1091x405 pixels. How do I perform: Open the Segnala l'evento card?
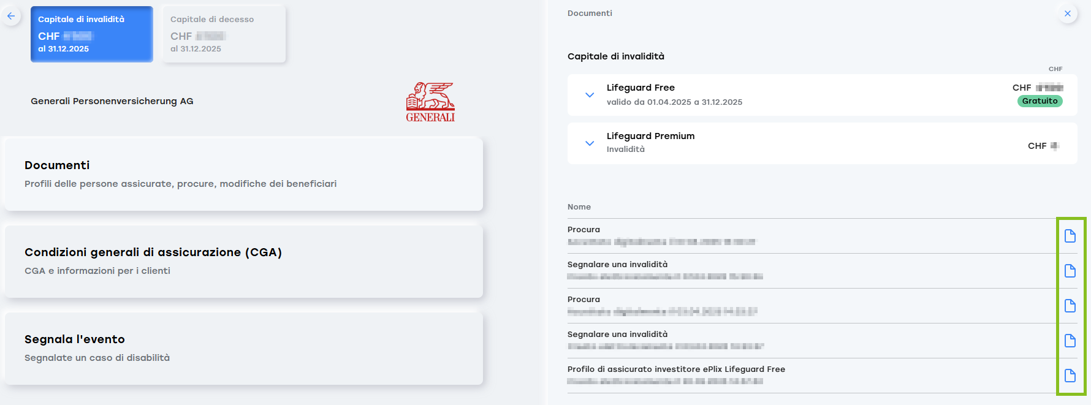click(244, 348)
